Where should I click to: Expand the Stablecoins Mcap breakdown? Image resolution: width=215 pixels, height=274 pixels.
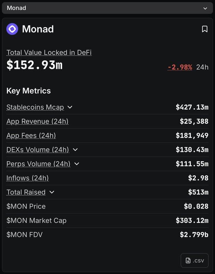(70, 107)
